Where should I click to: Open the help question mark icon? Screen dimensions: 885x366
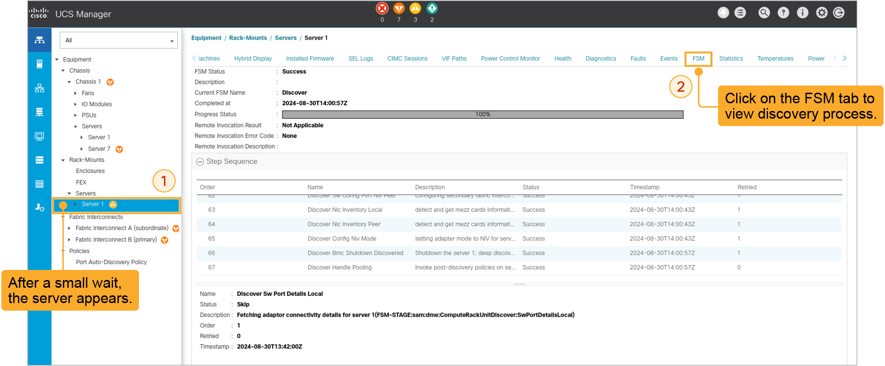784,13
